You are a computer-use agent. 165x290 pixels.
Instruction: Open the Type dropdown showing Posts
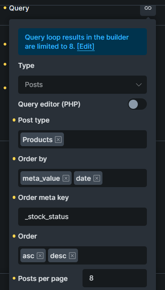point(82,85)
